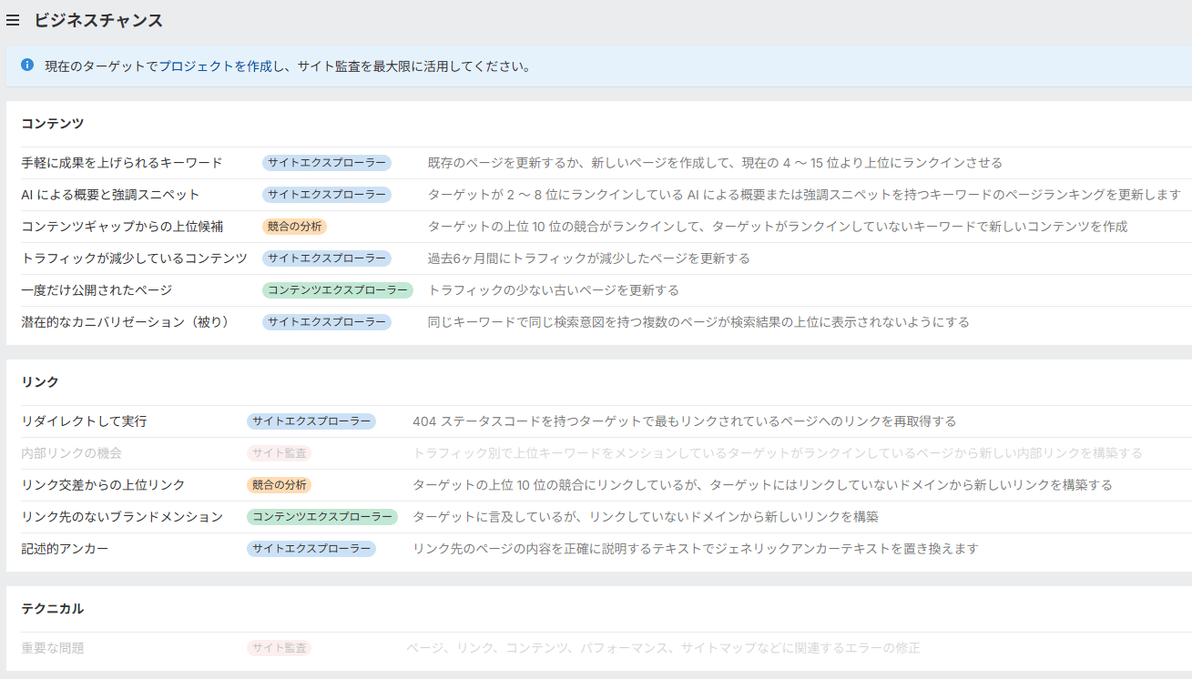This screenshot has height=679, width=1192.
Task: Click the サイトエクスプローラー badge beside 手軽に成果を上げられるキーワード
Action: point(326,161)
